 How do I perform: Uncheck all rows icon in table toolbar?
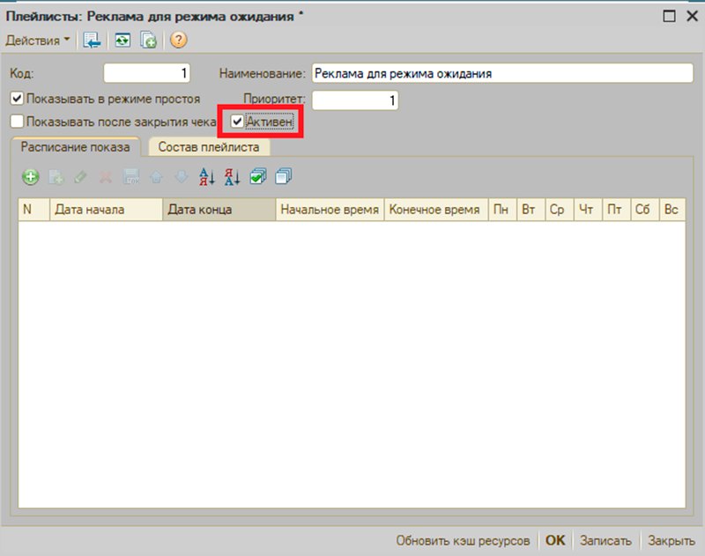coord(284,176)
